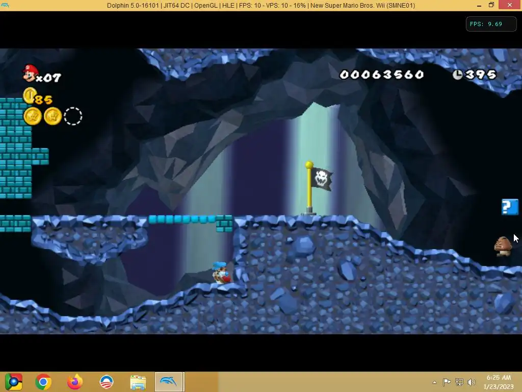The width and height of the screenshot is (522, 392).
Task: Click the gold coin counter icon
Action: pyautogui.click(x=30, y=95)
